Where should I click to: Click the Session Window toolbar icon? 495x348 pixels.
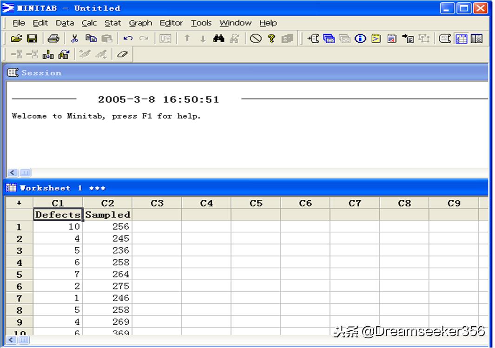[x=445, y=39]
